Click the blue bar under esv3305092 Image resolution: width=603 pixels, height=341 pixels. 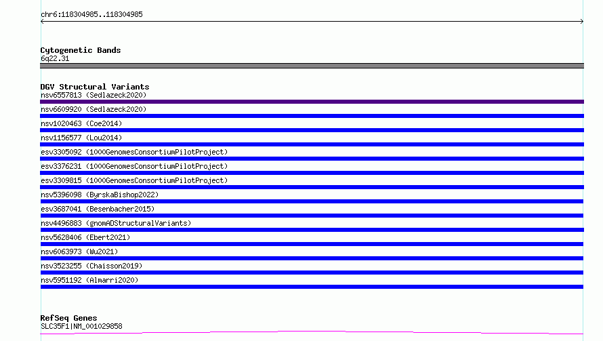click(x=312, y=159)
